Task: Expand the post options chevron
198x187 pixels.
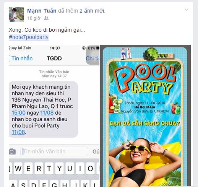Action: coord(187,10)
